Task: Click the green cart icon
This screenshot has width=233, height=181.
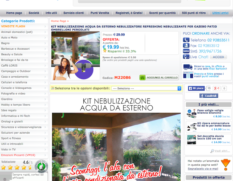Action: pyautogui.click(x=142, y=77)
